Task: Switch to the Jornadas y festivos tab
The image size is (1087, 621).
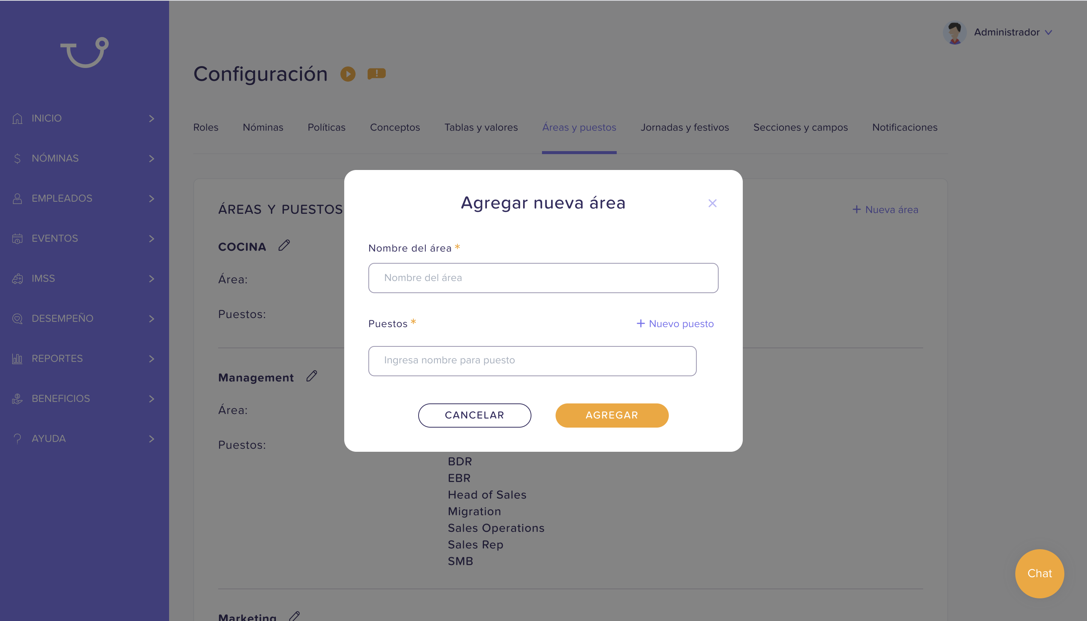Action: 684,127
